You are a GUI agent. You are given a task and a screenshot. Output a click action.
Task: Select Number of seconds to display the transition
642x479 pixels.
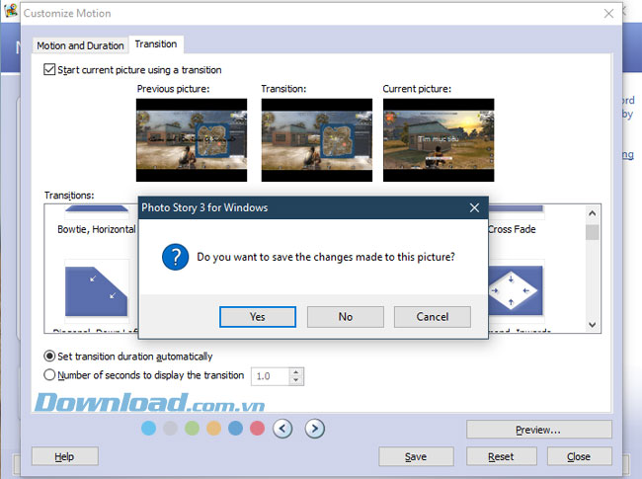pos(49,374)
